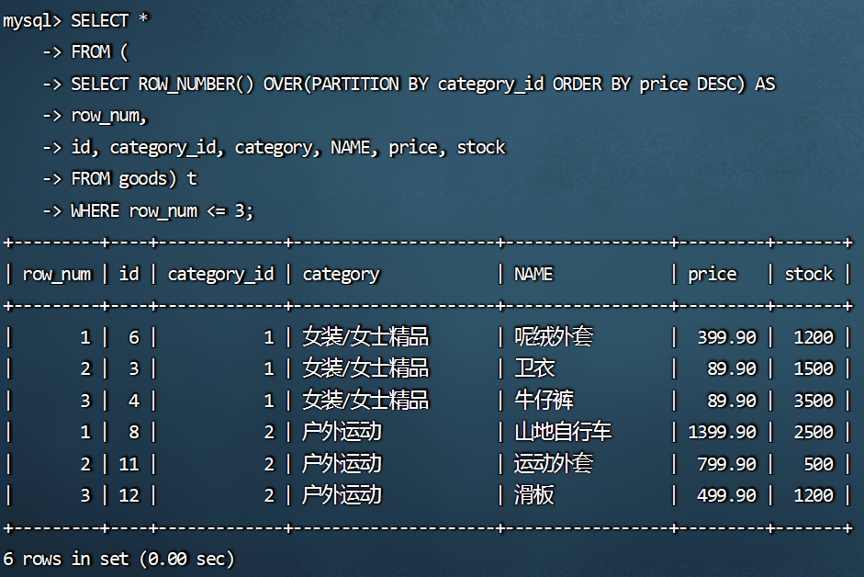Click the row_num column header
The height and width of the screenshot is (577, 864).
[57, 274]
